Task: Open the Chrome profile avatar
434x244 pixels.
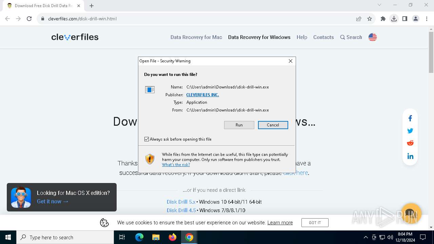Action: coord(416,19)
